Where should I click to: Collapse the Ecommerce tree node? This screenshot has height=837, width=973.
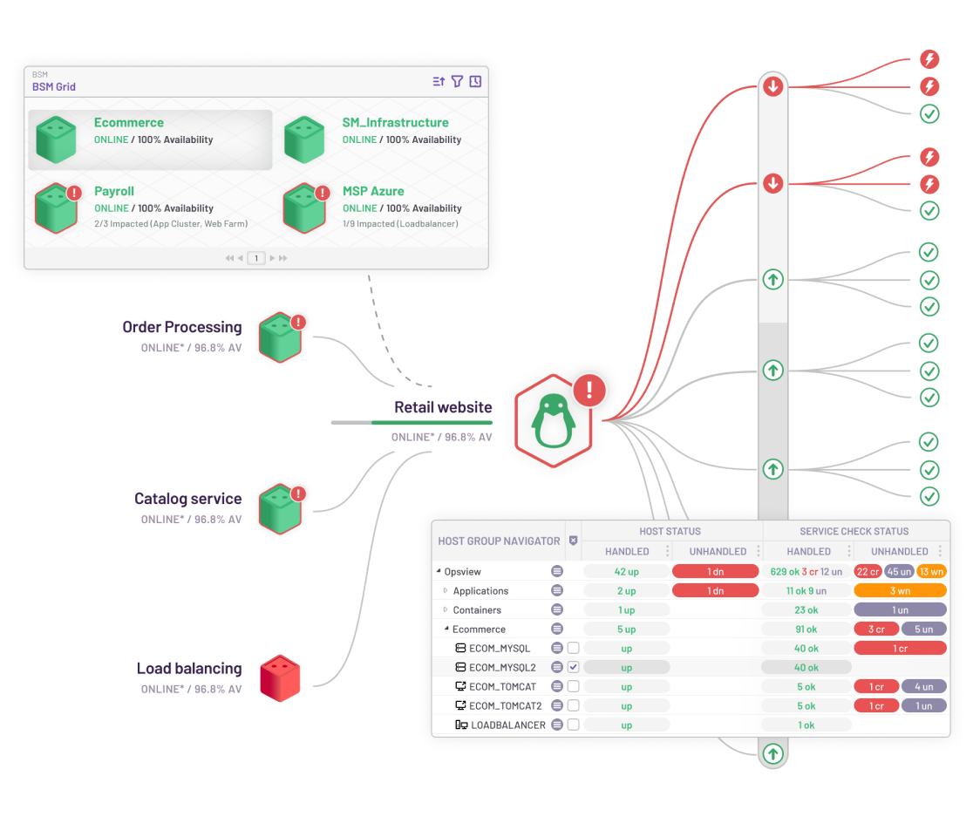coord(447,629)
